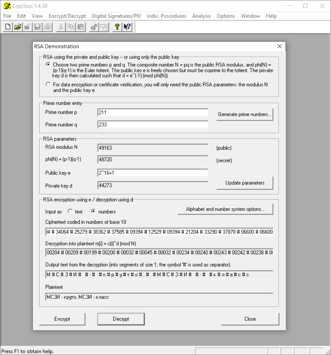Click the Close button in dialog
Screen dimensions: 331x355
(250, 319)
